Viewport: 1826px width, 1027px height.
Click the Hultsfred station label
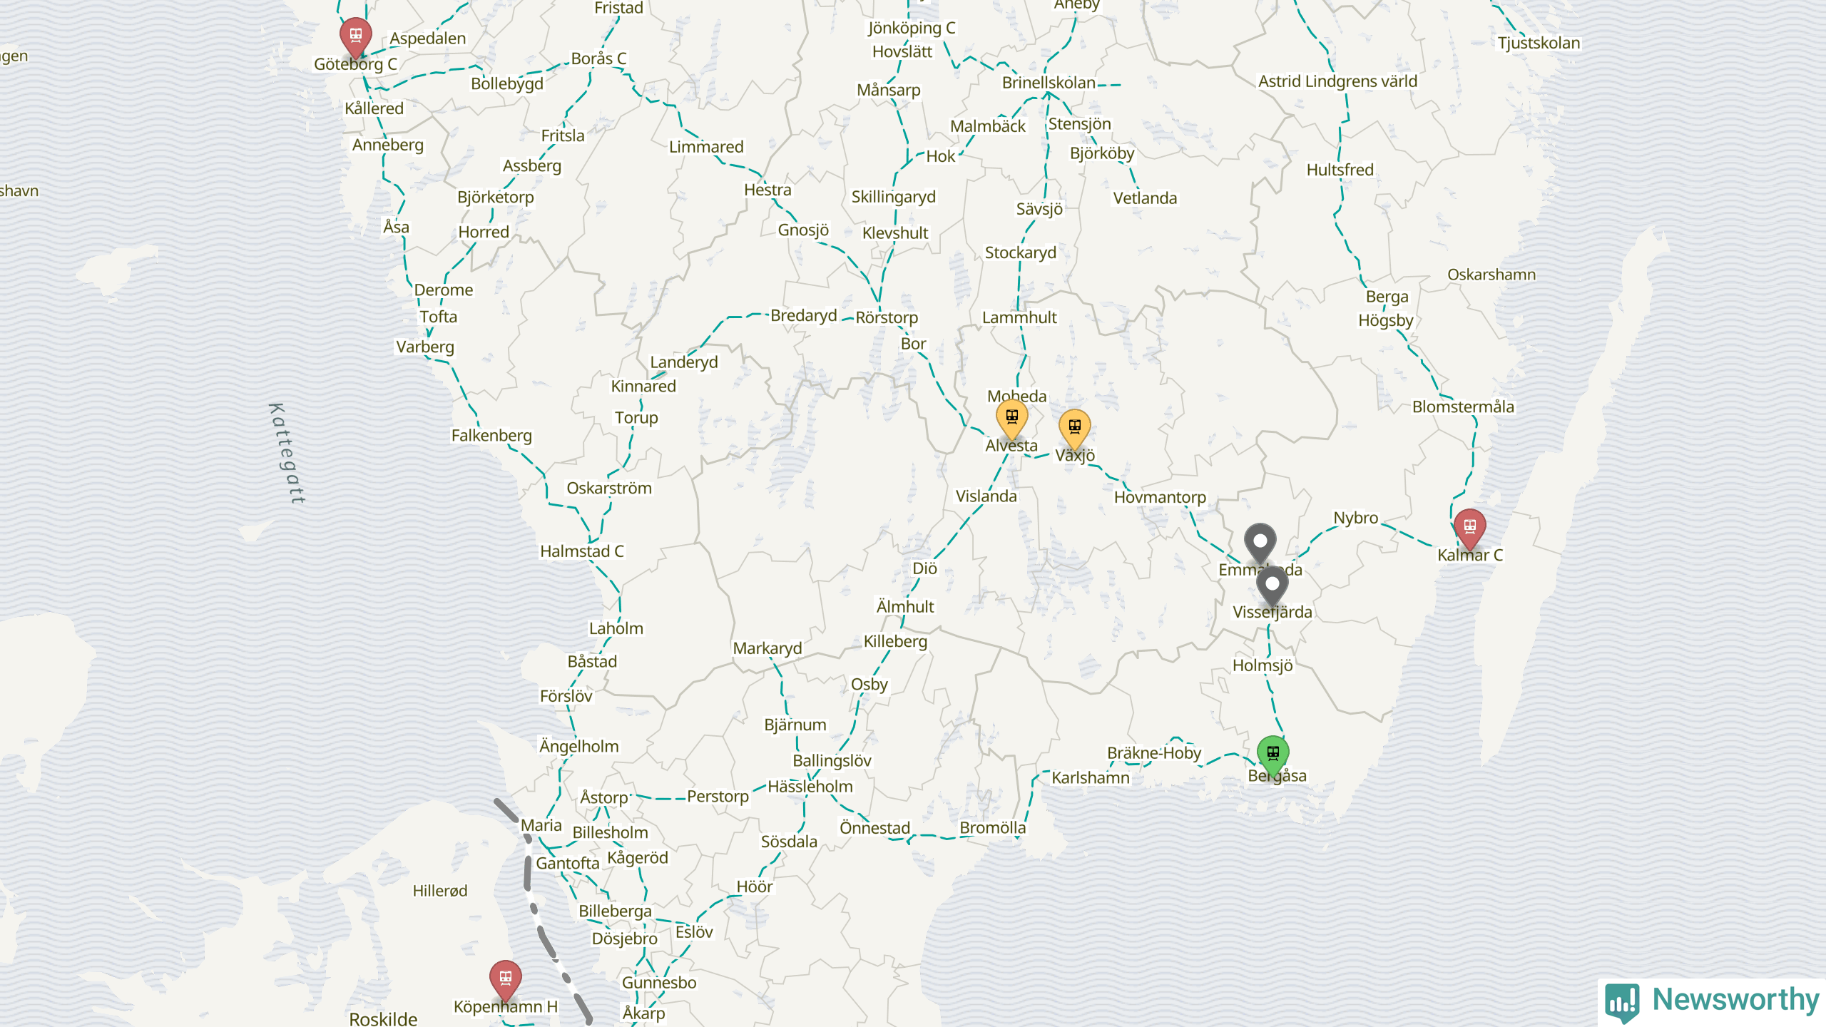click(x=1340, y=170)
